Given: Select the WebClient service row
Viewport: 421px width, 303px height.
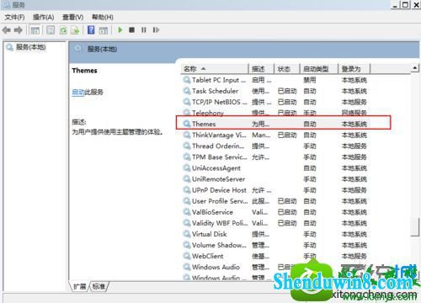Looking at the screenshot, I should (275, 256).
